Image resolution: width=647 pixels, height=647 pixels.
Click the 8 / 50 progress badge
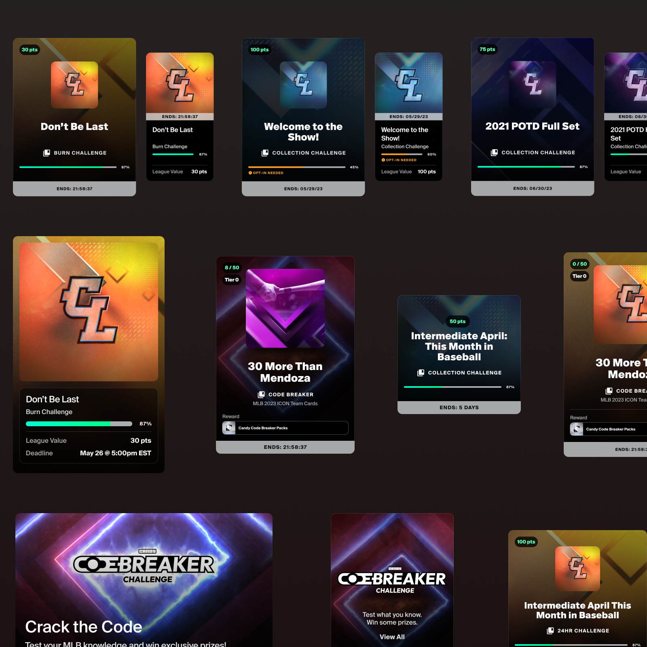click(x=232, y=268)
